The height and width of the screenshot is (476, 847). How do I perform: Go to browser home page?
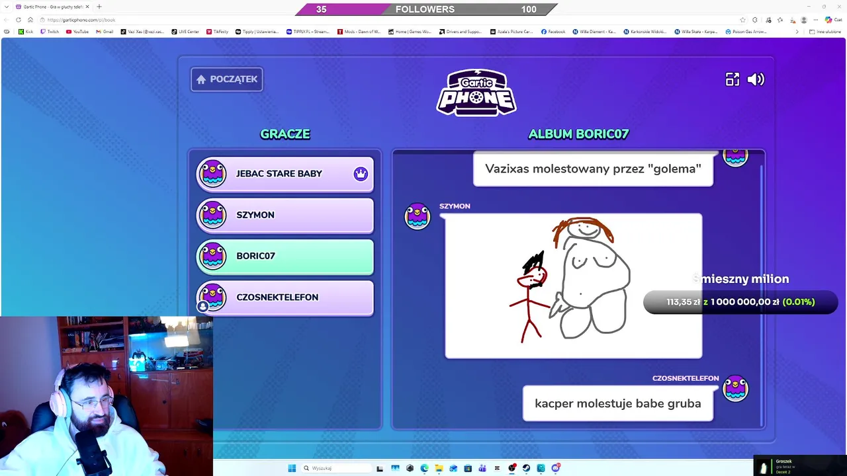pos(30,20)
